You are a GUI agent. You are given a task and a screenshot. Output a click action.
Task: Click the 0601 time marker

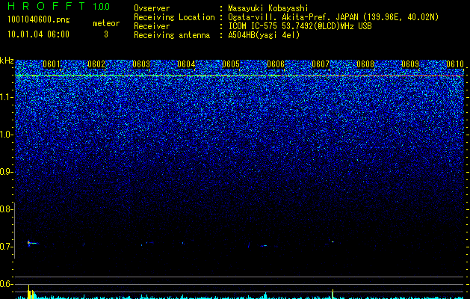[x=52, y=64]
